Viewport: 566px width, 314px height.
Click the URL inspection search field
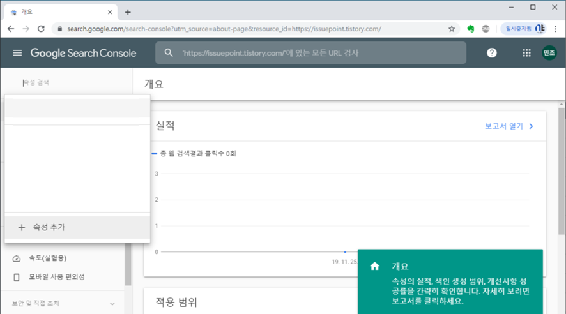(311, 53)
